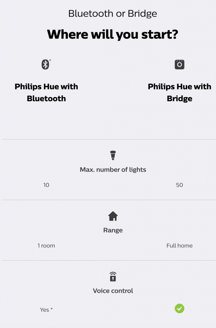Click the 'Full home' range value
Screen dimensions: 216x328
click(x=180, y=246)
